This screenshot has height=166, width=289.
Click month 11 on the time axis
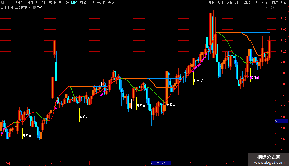click(192, 163)
